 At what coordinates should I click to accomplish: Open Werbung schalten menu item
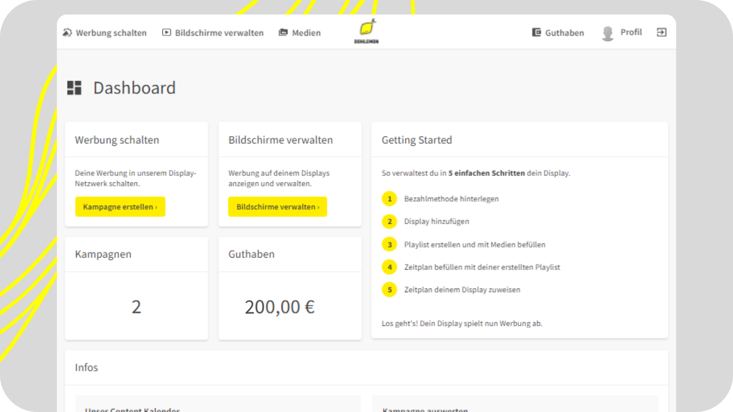tap(111, 33)
